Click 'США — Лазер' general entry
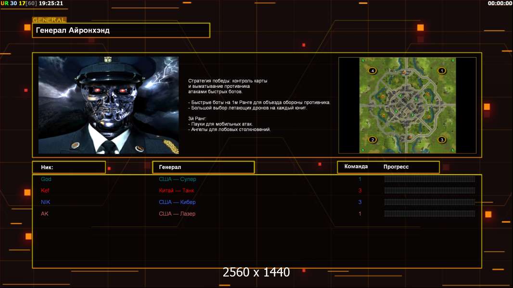The image size is (513, 288). click(177, 214)
